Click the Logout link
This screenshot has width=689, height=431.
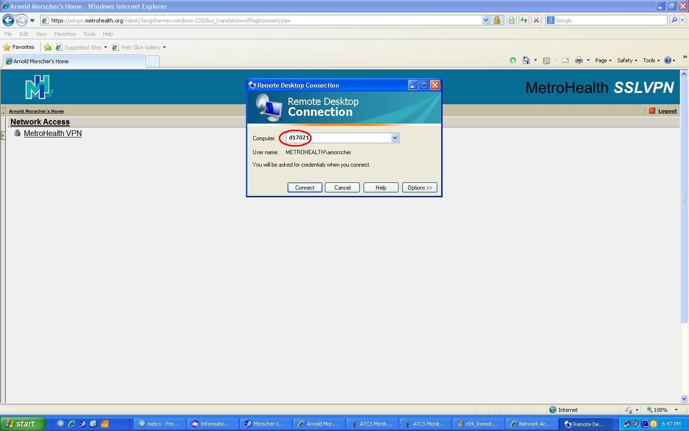point(667,111)
